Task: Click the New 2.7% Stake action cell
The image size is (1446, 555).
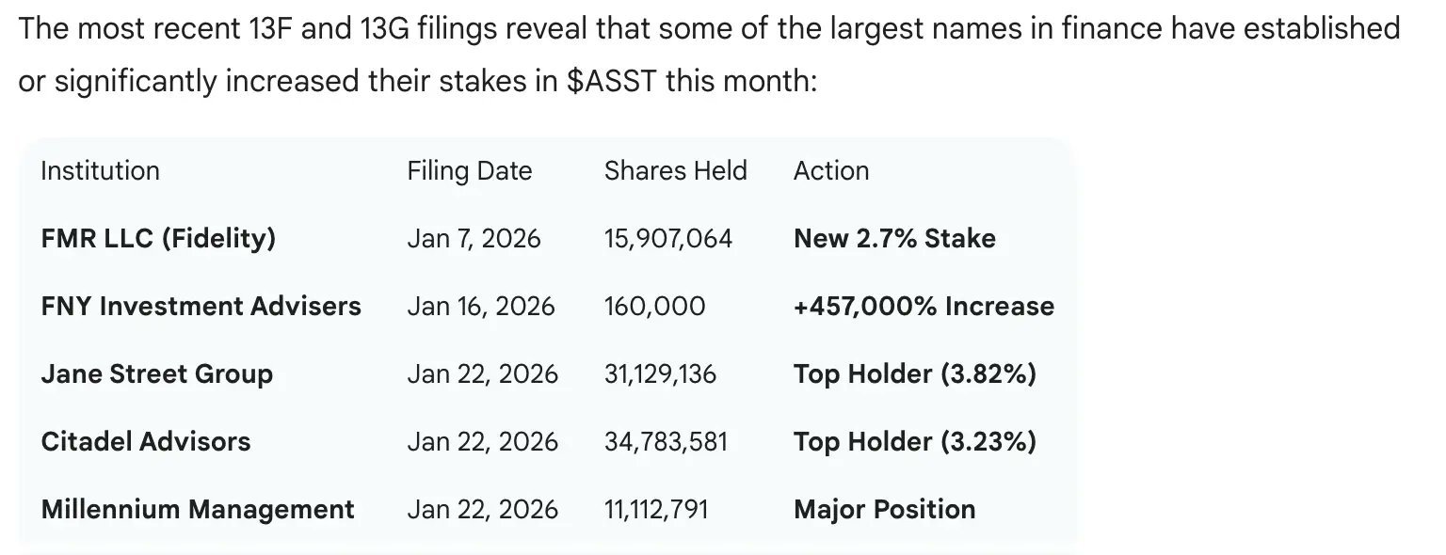Action: [894, 239]
